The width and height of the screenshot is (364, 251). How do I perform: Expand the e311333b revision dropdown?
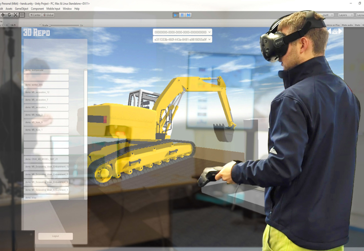(x=182, y=39)
